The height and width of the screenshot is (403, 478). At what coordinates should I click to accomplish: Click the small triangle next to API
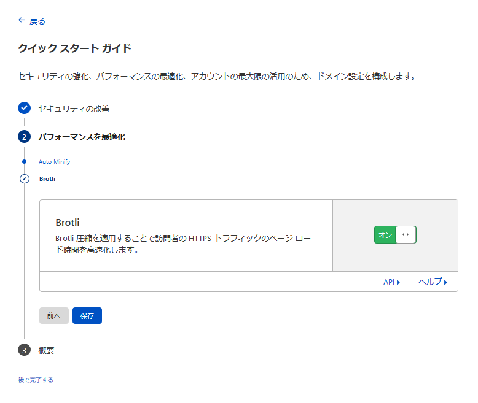pos(399,283)
